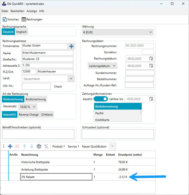189x195 pixels.
Task: Select Reverse Charge option
Action: (x=28, y=114)
